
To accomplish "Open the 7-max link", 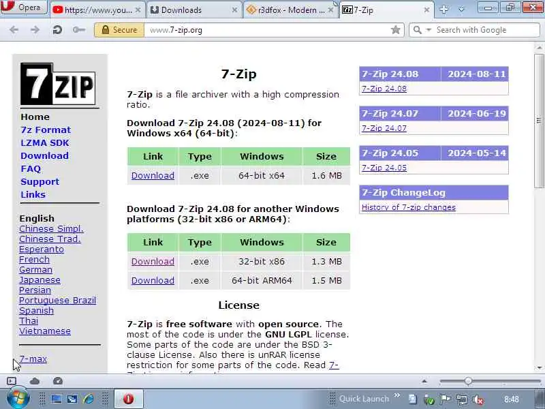I will point(33,359).
